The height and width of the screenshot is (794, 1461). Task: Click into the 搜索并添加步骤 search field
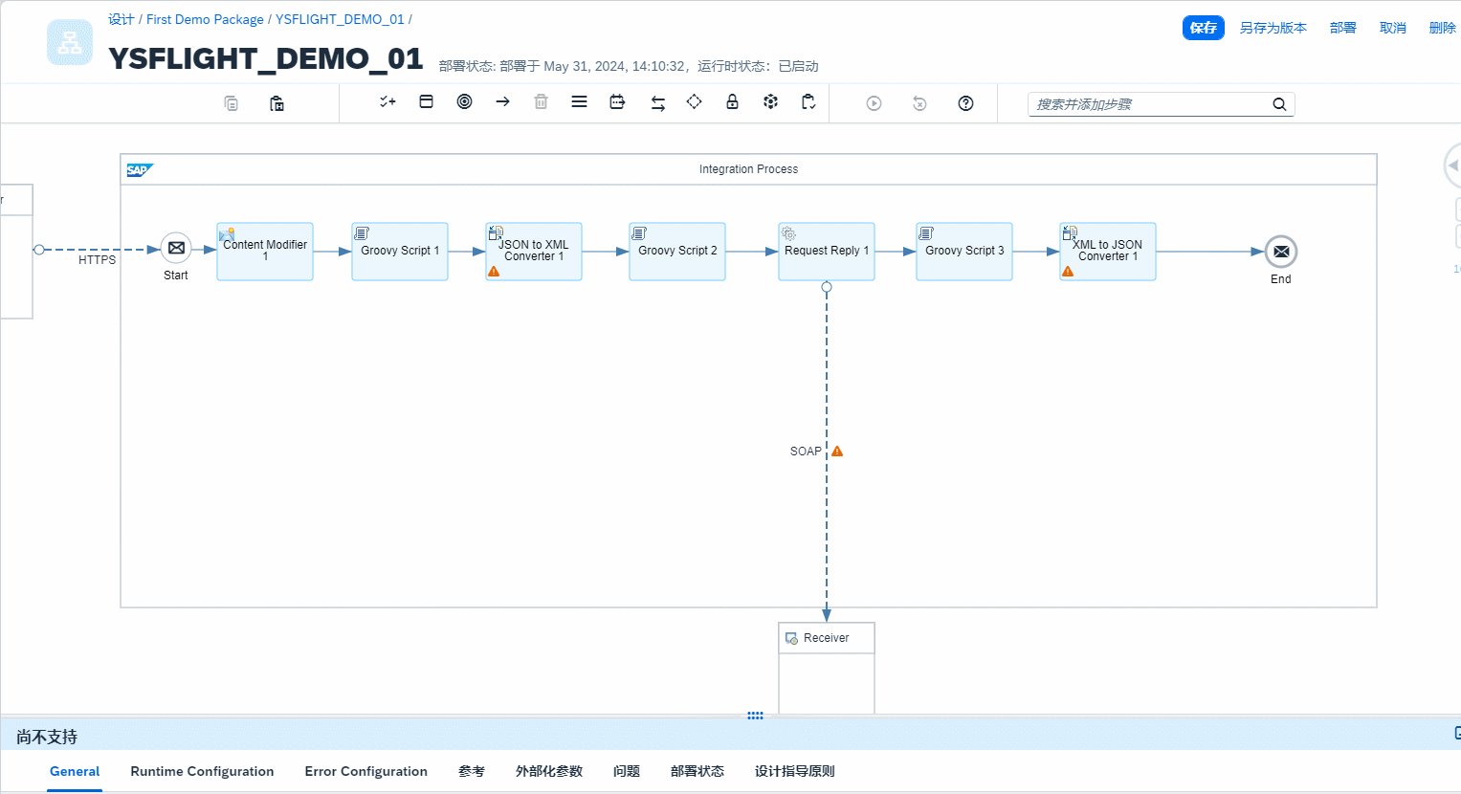click(x=1148, y=104)
